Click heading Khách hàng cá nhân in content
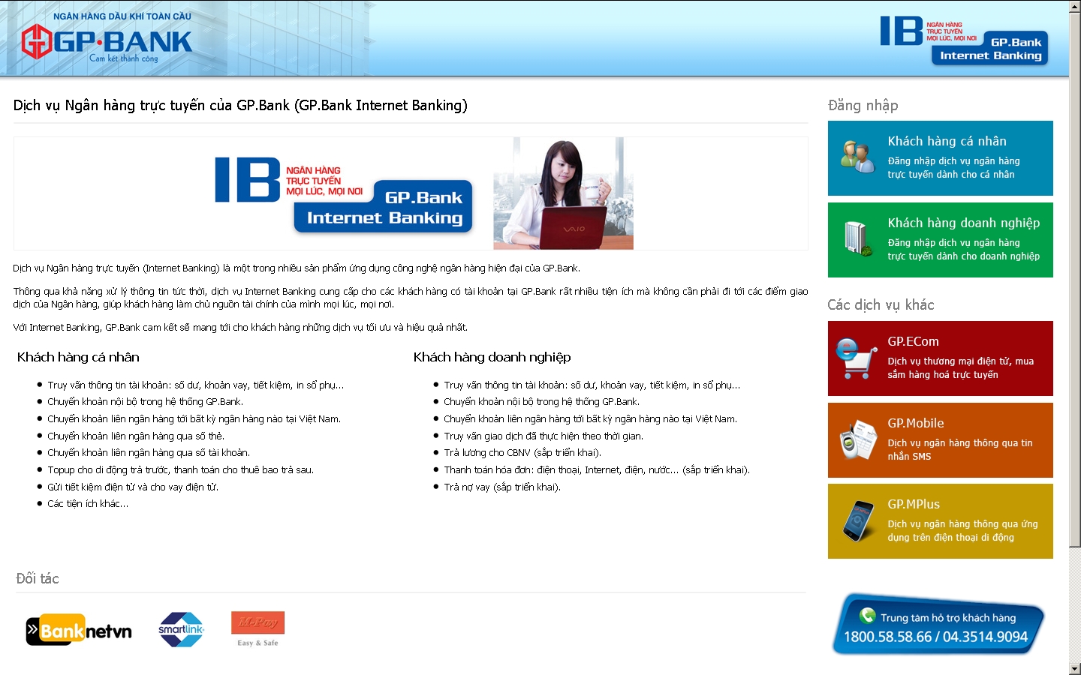 [78, 357]
